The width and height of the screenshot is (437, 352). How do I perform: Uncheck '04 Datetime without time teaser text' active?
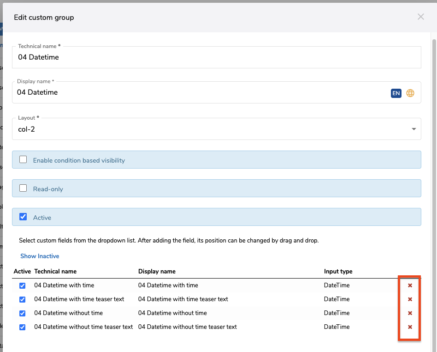[x=23, y=327]
